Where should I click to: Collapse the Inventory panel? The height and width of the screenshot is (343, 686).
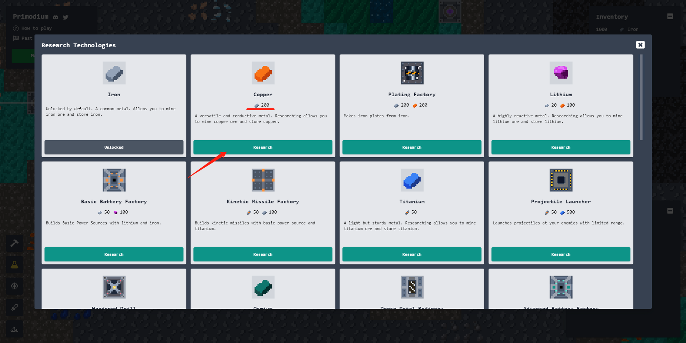pos(670,16)
